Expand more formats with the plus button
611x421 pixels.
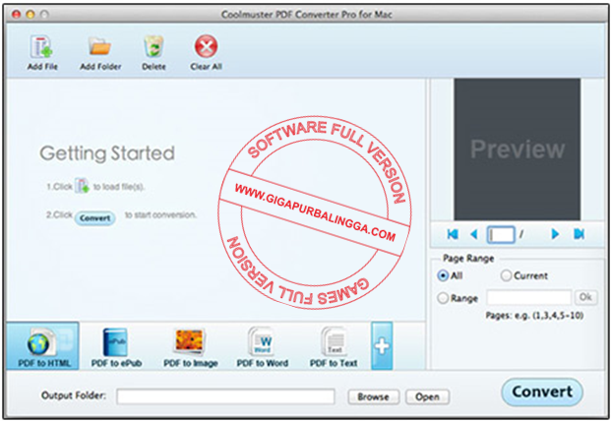coord(382,346)
